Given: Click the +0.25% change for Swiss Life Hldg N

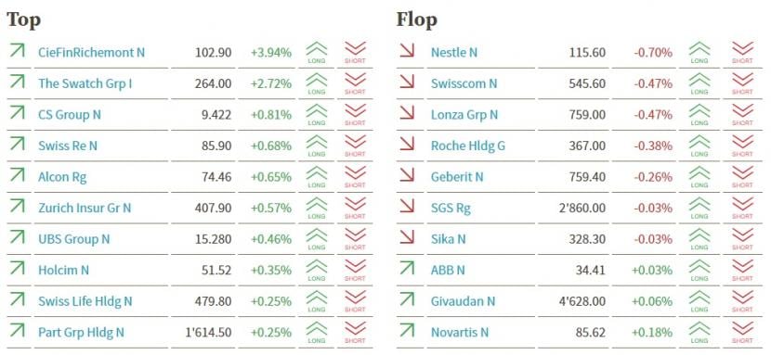Looking at the screenshot, I should pos(271,301).
